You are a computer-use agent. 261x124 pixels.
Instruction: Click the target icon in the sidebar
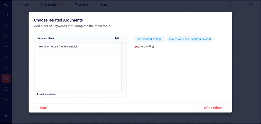(6, 89)
